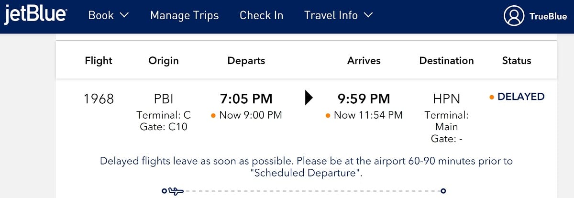
Task: Open the Book menu
Action: click(109, 16)
